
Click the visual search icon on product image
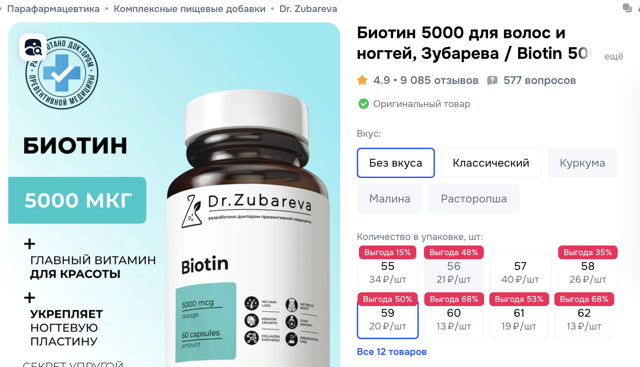pos(33,47)
